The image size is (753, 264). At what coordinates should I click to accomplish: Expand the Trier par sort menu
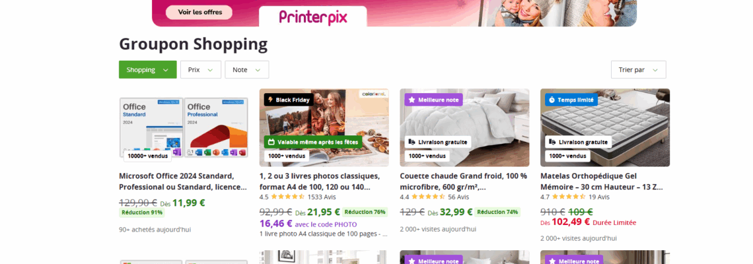coord(638,69)
